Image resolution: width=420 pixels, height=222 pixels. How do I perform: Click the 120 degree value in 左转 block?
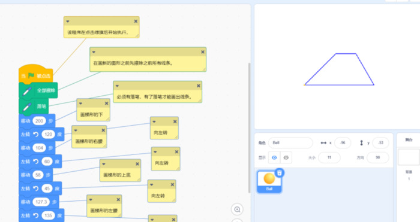click(48, 134)
